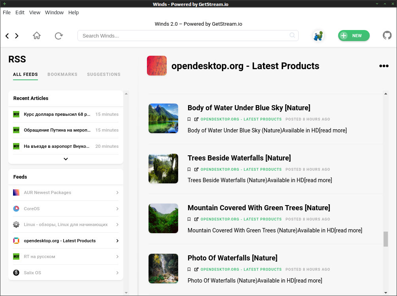Open the Trees Beside Waterfalls article title

[239, 158]
